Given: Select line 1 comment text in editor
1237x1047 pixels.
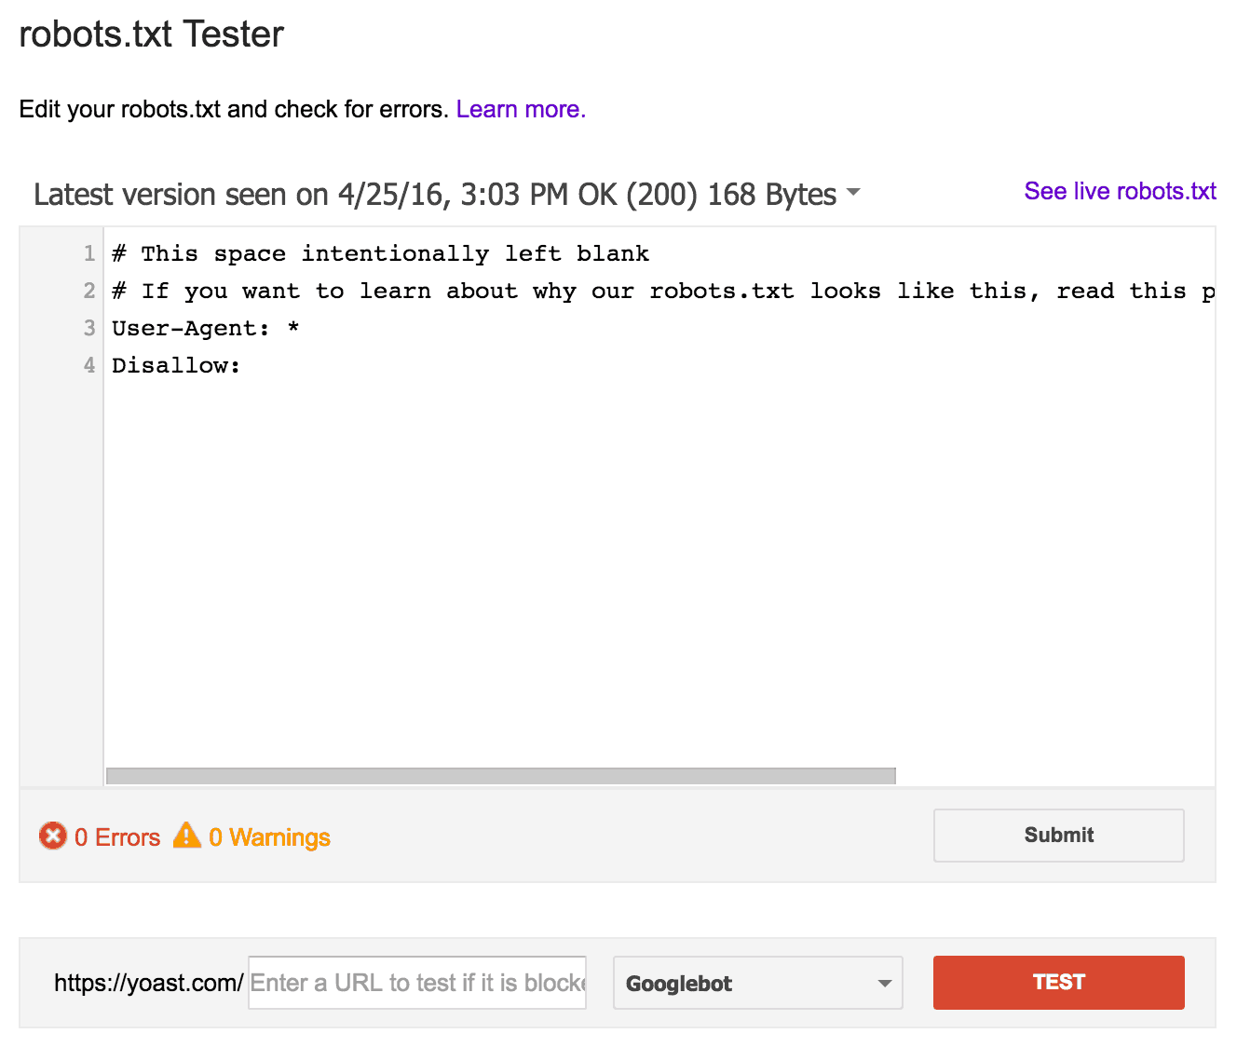Looking at the screenshot, I should click(380, 253).
